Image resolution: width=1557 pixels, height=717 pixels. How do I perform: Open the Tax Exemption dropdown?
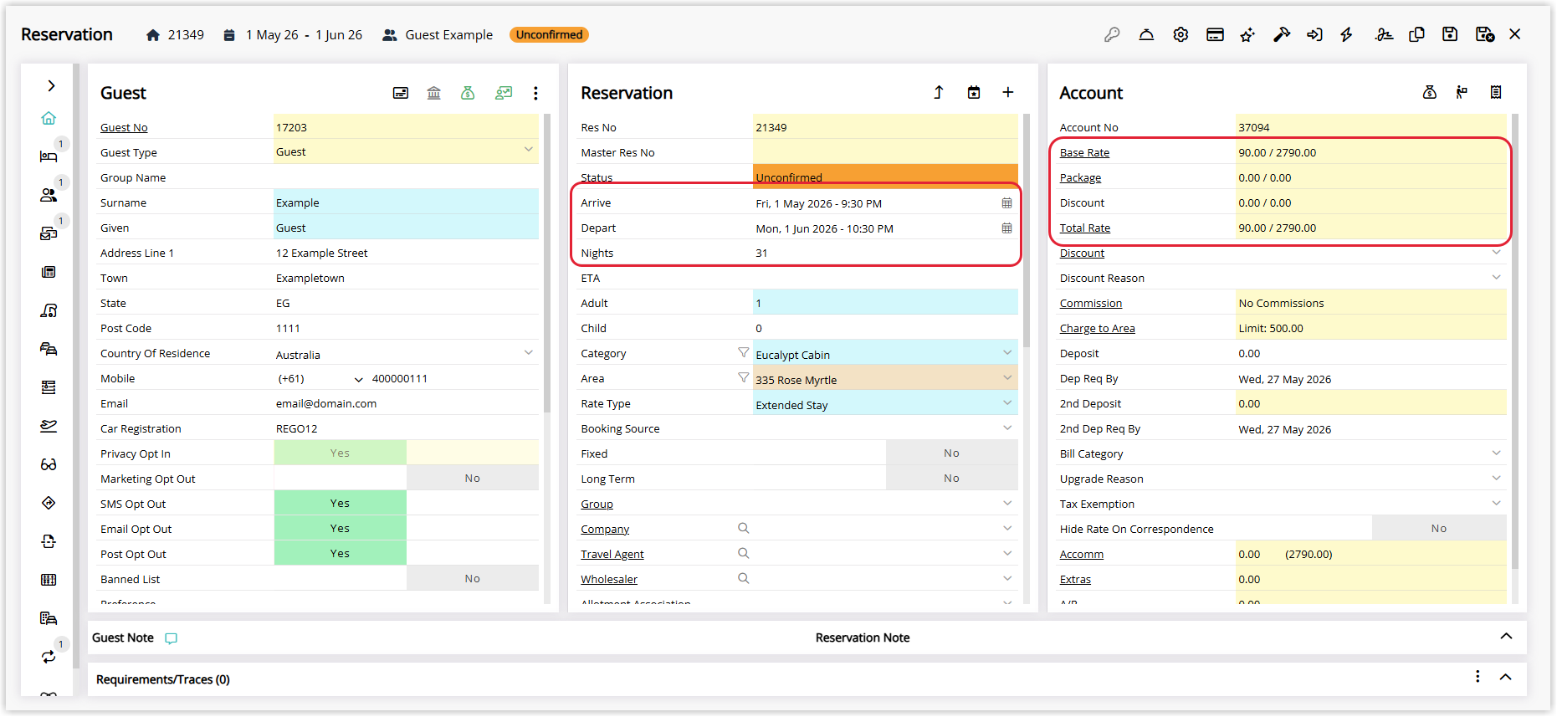click(x=1496, y=503)
